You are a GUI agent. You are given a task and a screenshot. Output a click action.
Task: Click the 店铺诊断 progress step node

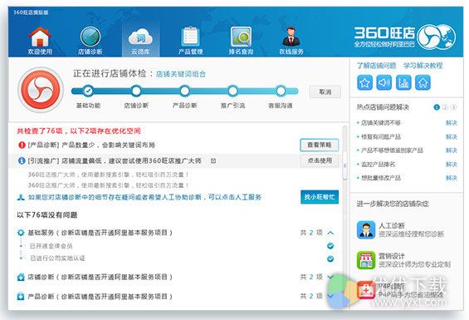pos(136,91)
